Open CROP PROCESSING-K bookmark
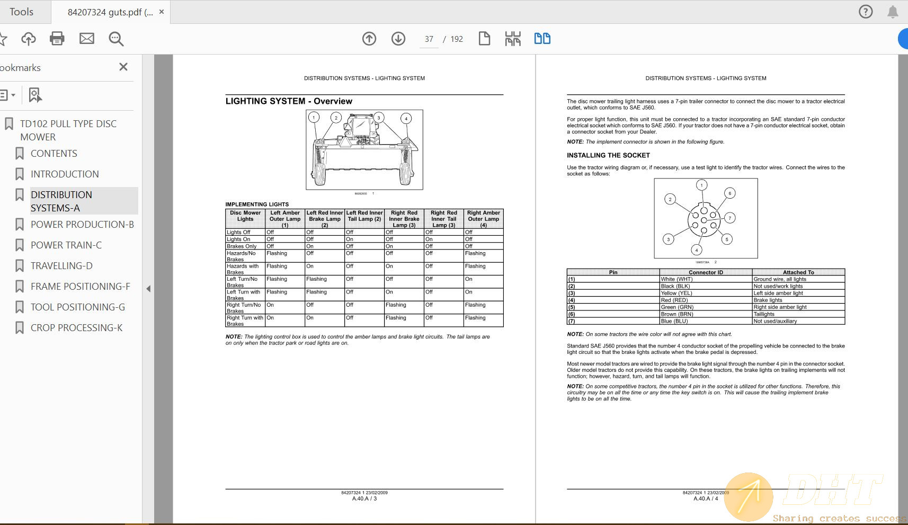 click(76, 328)
